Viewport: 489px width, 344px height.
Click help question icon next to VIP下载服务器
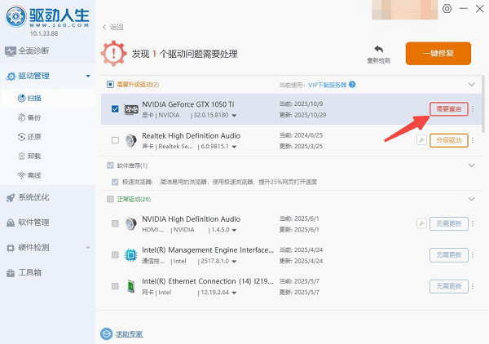coord(353,84)
